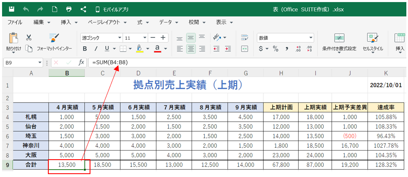
Task: Click the increase indent icon
Action: click(x=228, y=49)
